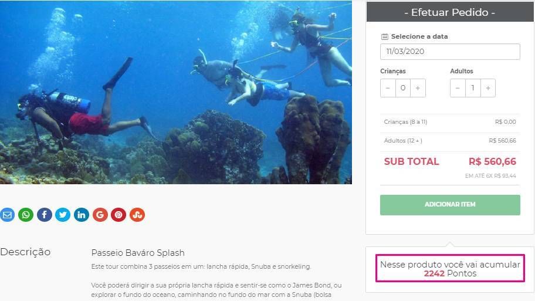Increase Crianças count with plus
This screenshot has width=535, height=301.
click(x=418, y=88)
